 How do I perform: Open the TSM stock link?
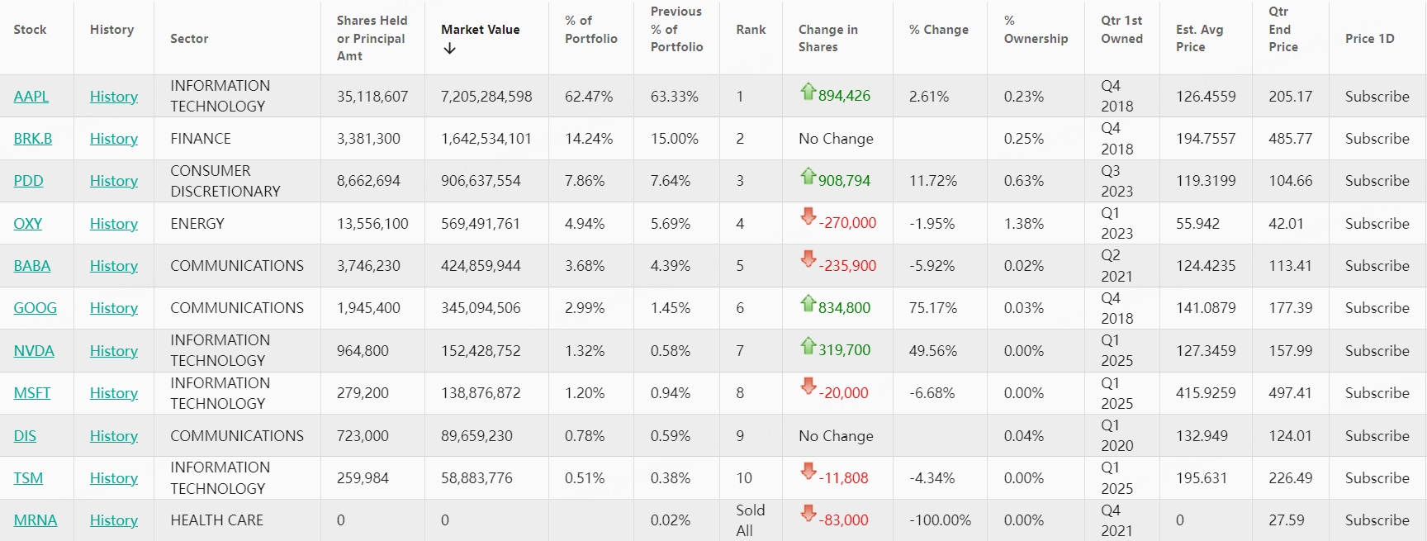pyautogui.click(x=28, y=478)
